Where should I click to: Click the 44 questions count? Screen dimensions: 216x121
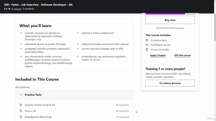pos(123,105)
